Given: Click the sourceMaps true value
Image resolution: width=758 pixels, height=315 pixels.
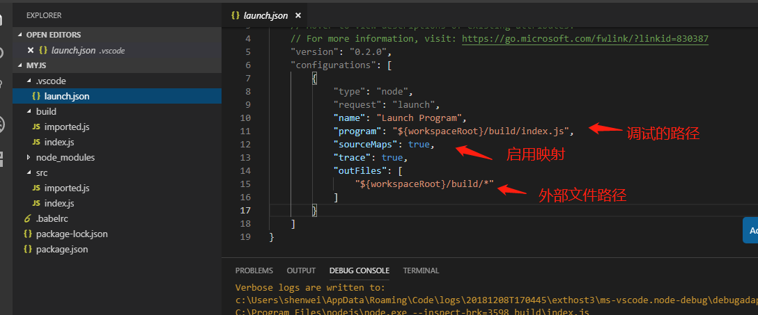Looking at the screenshot, I should [x=419, y=144].
